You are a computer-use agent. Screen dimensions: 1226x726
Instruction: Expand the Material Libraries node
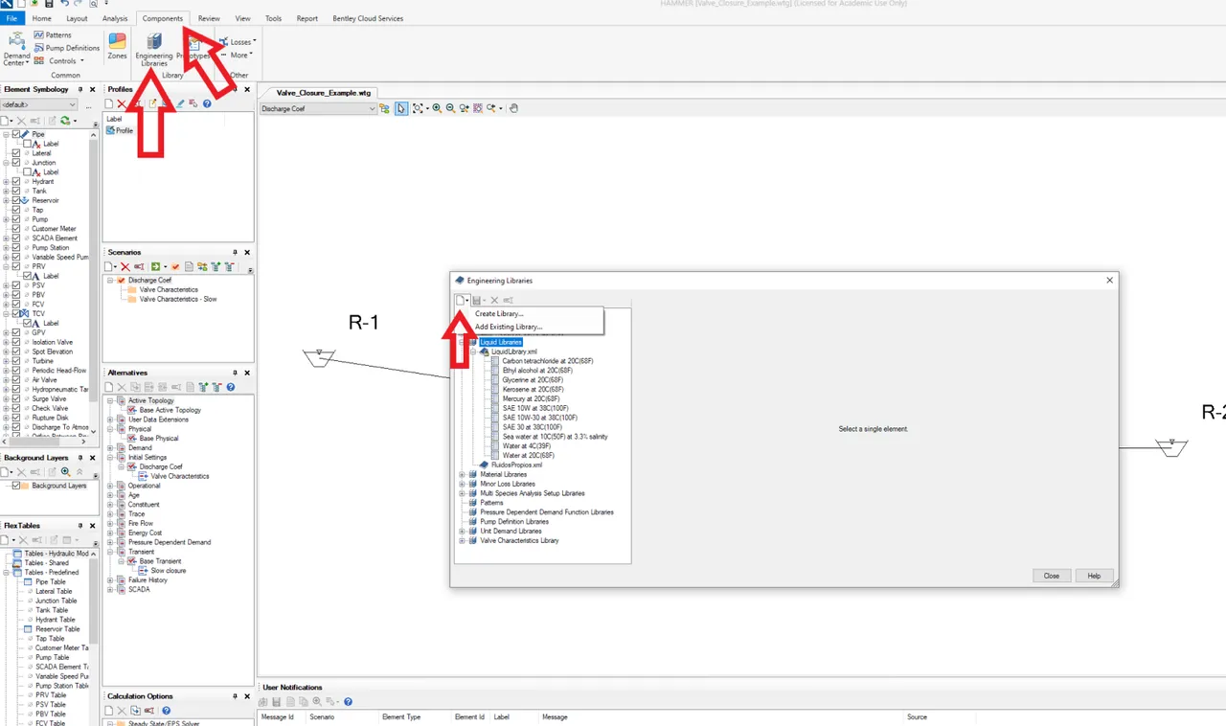pyautogui.click(x=463, y=474)
